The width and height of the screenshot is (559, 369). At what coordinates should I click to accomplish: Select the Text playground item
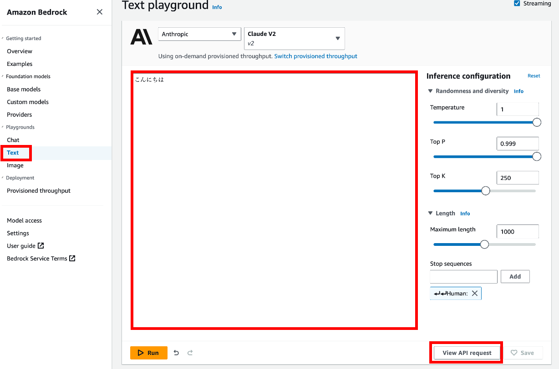13,153
